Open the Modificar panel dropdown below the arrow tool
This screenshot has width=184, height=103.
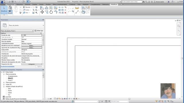4,15
